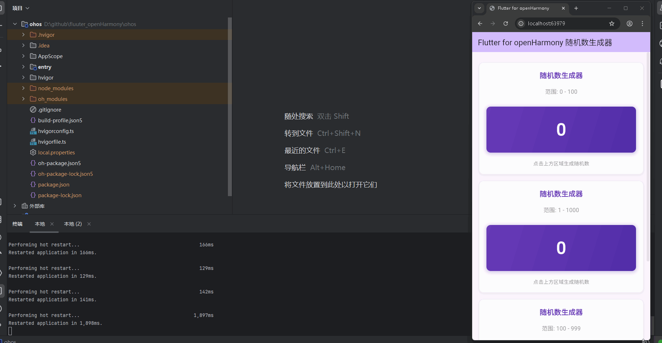The width and height of the screenshot is (662, 343).
Task: Click the build-profile.json5 file icon
Action: (x=33, y=120)
